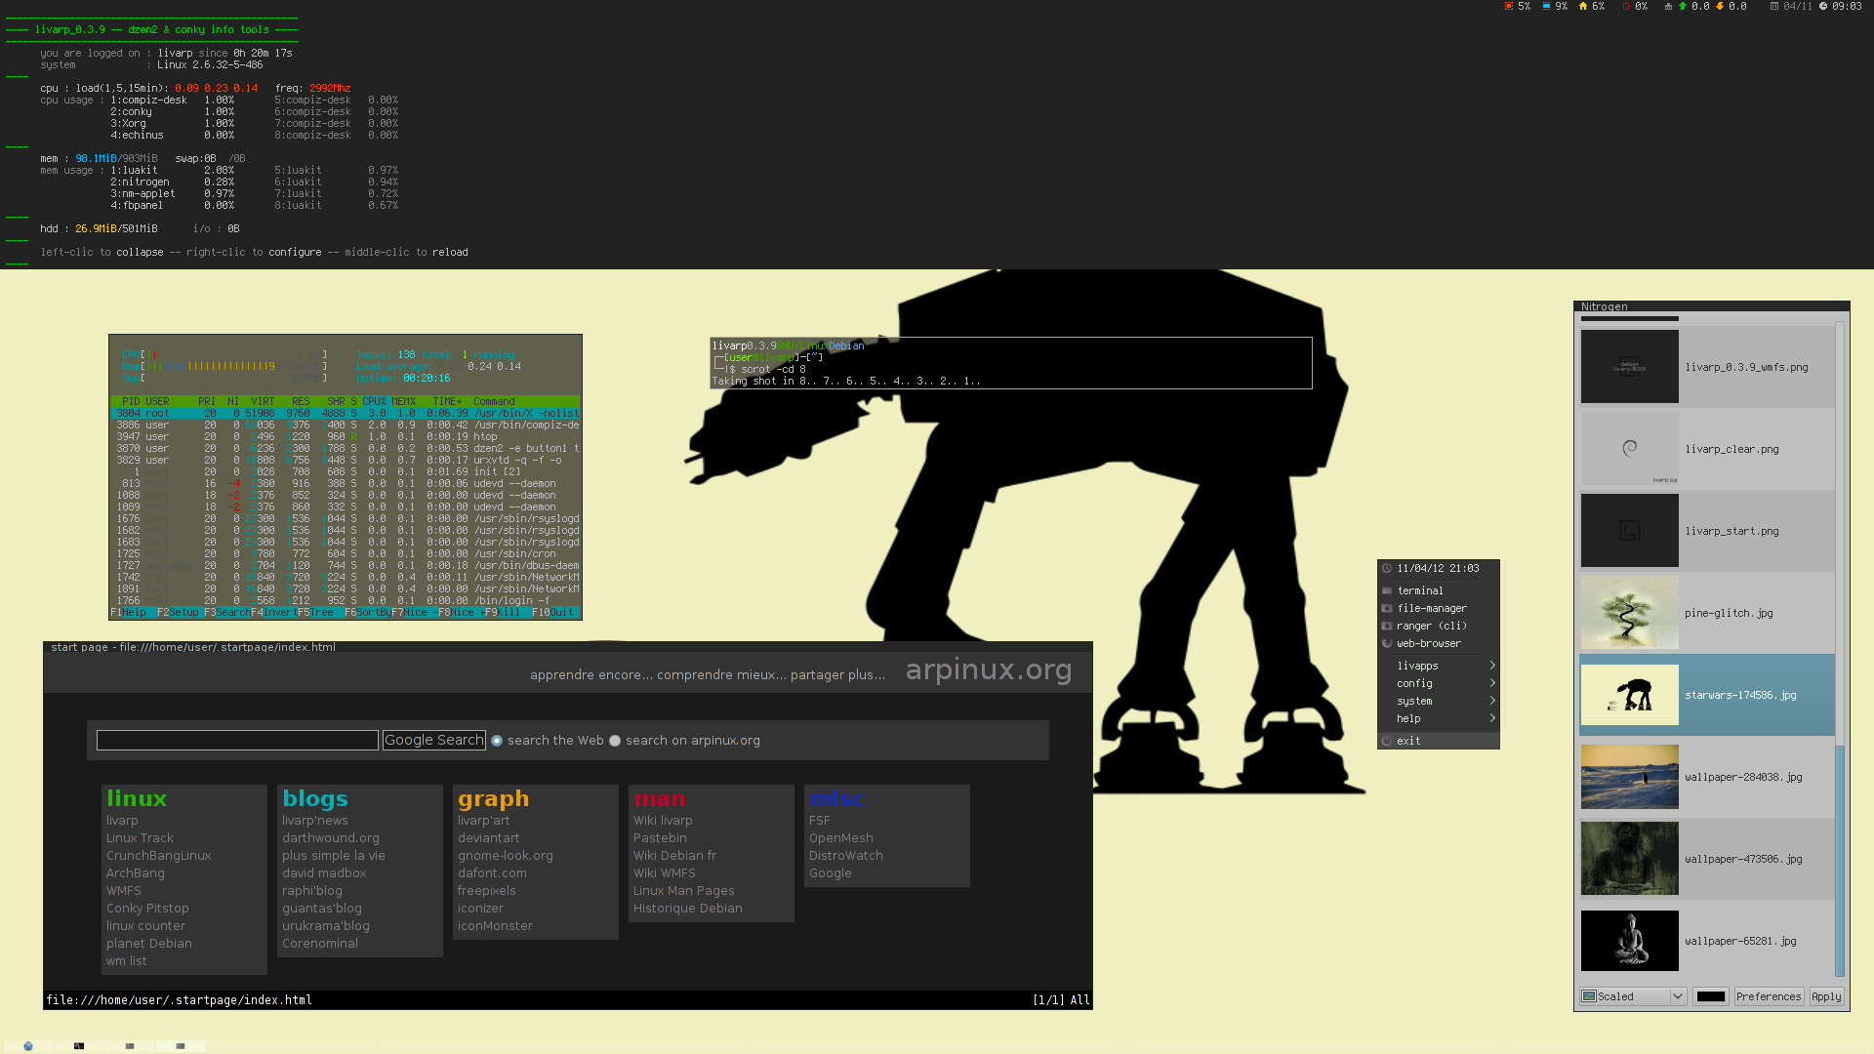Select 'search the Web' radio button
The image size is (1874, 1054).
click(x=497, y=741)
